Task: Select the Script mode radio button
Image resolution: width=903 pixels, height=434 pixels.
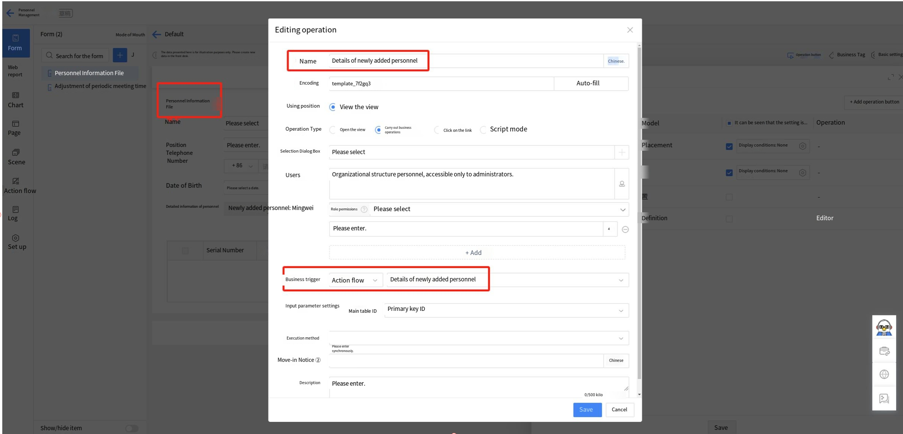Action: pos(483,130)
